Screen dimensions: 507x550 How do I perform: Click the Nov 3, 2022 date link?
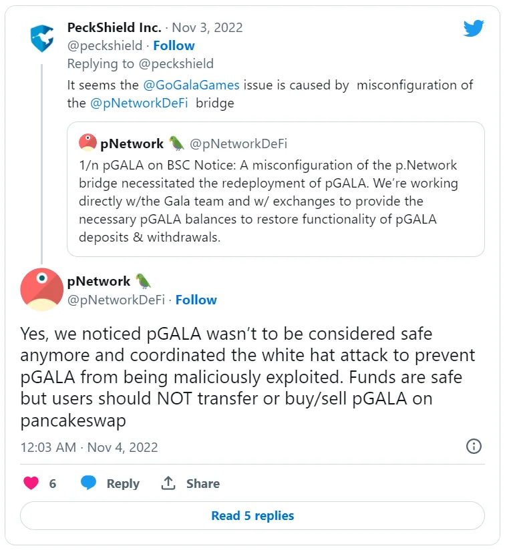[x=207, y=27]
